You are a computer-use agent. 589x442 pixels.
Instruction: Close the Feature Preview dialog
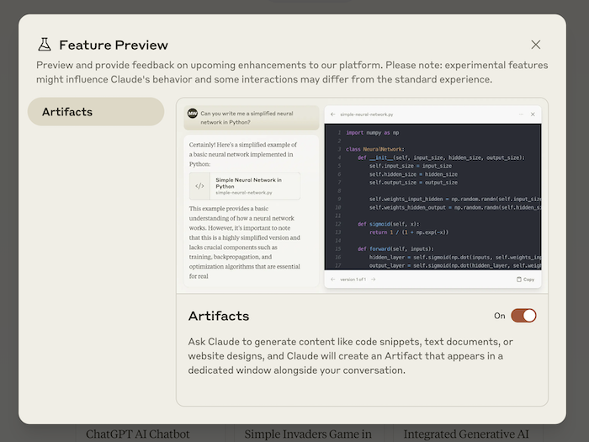(536, 45)
